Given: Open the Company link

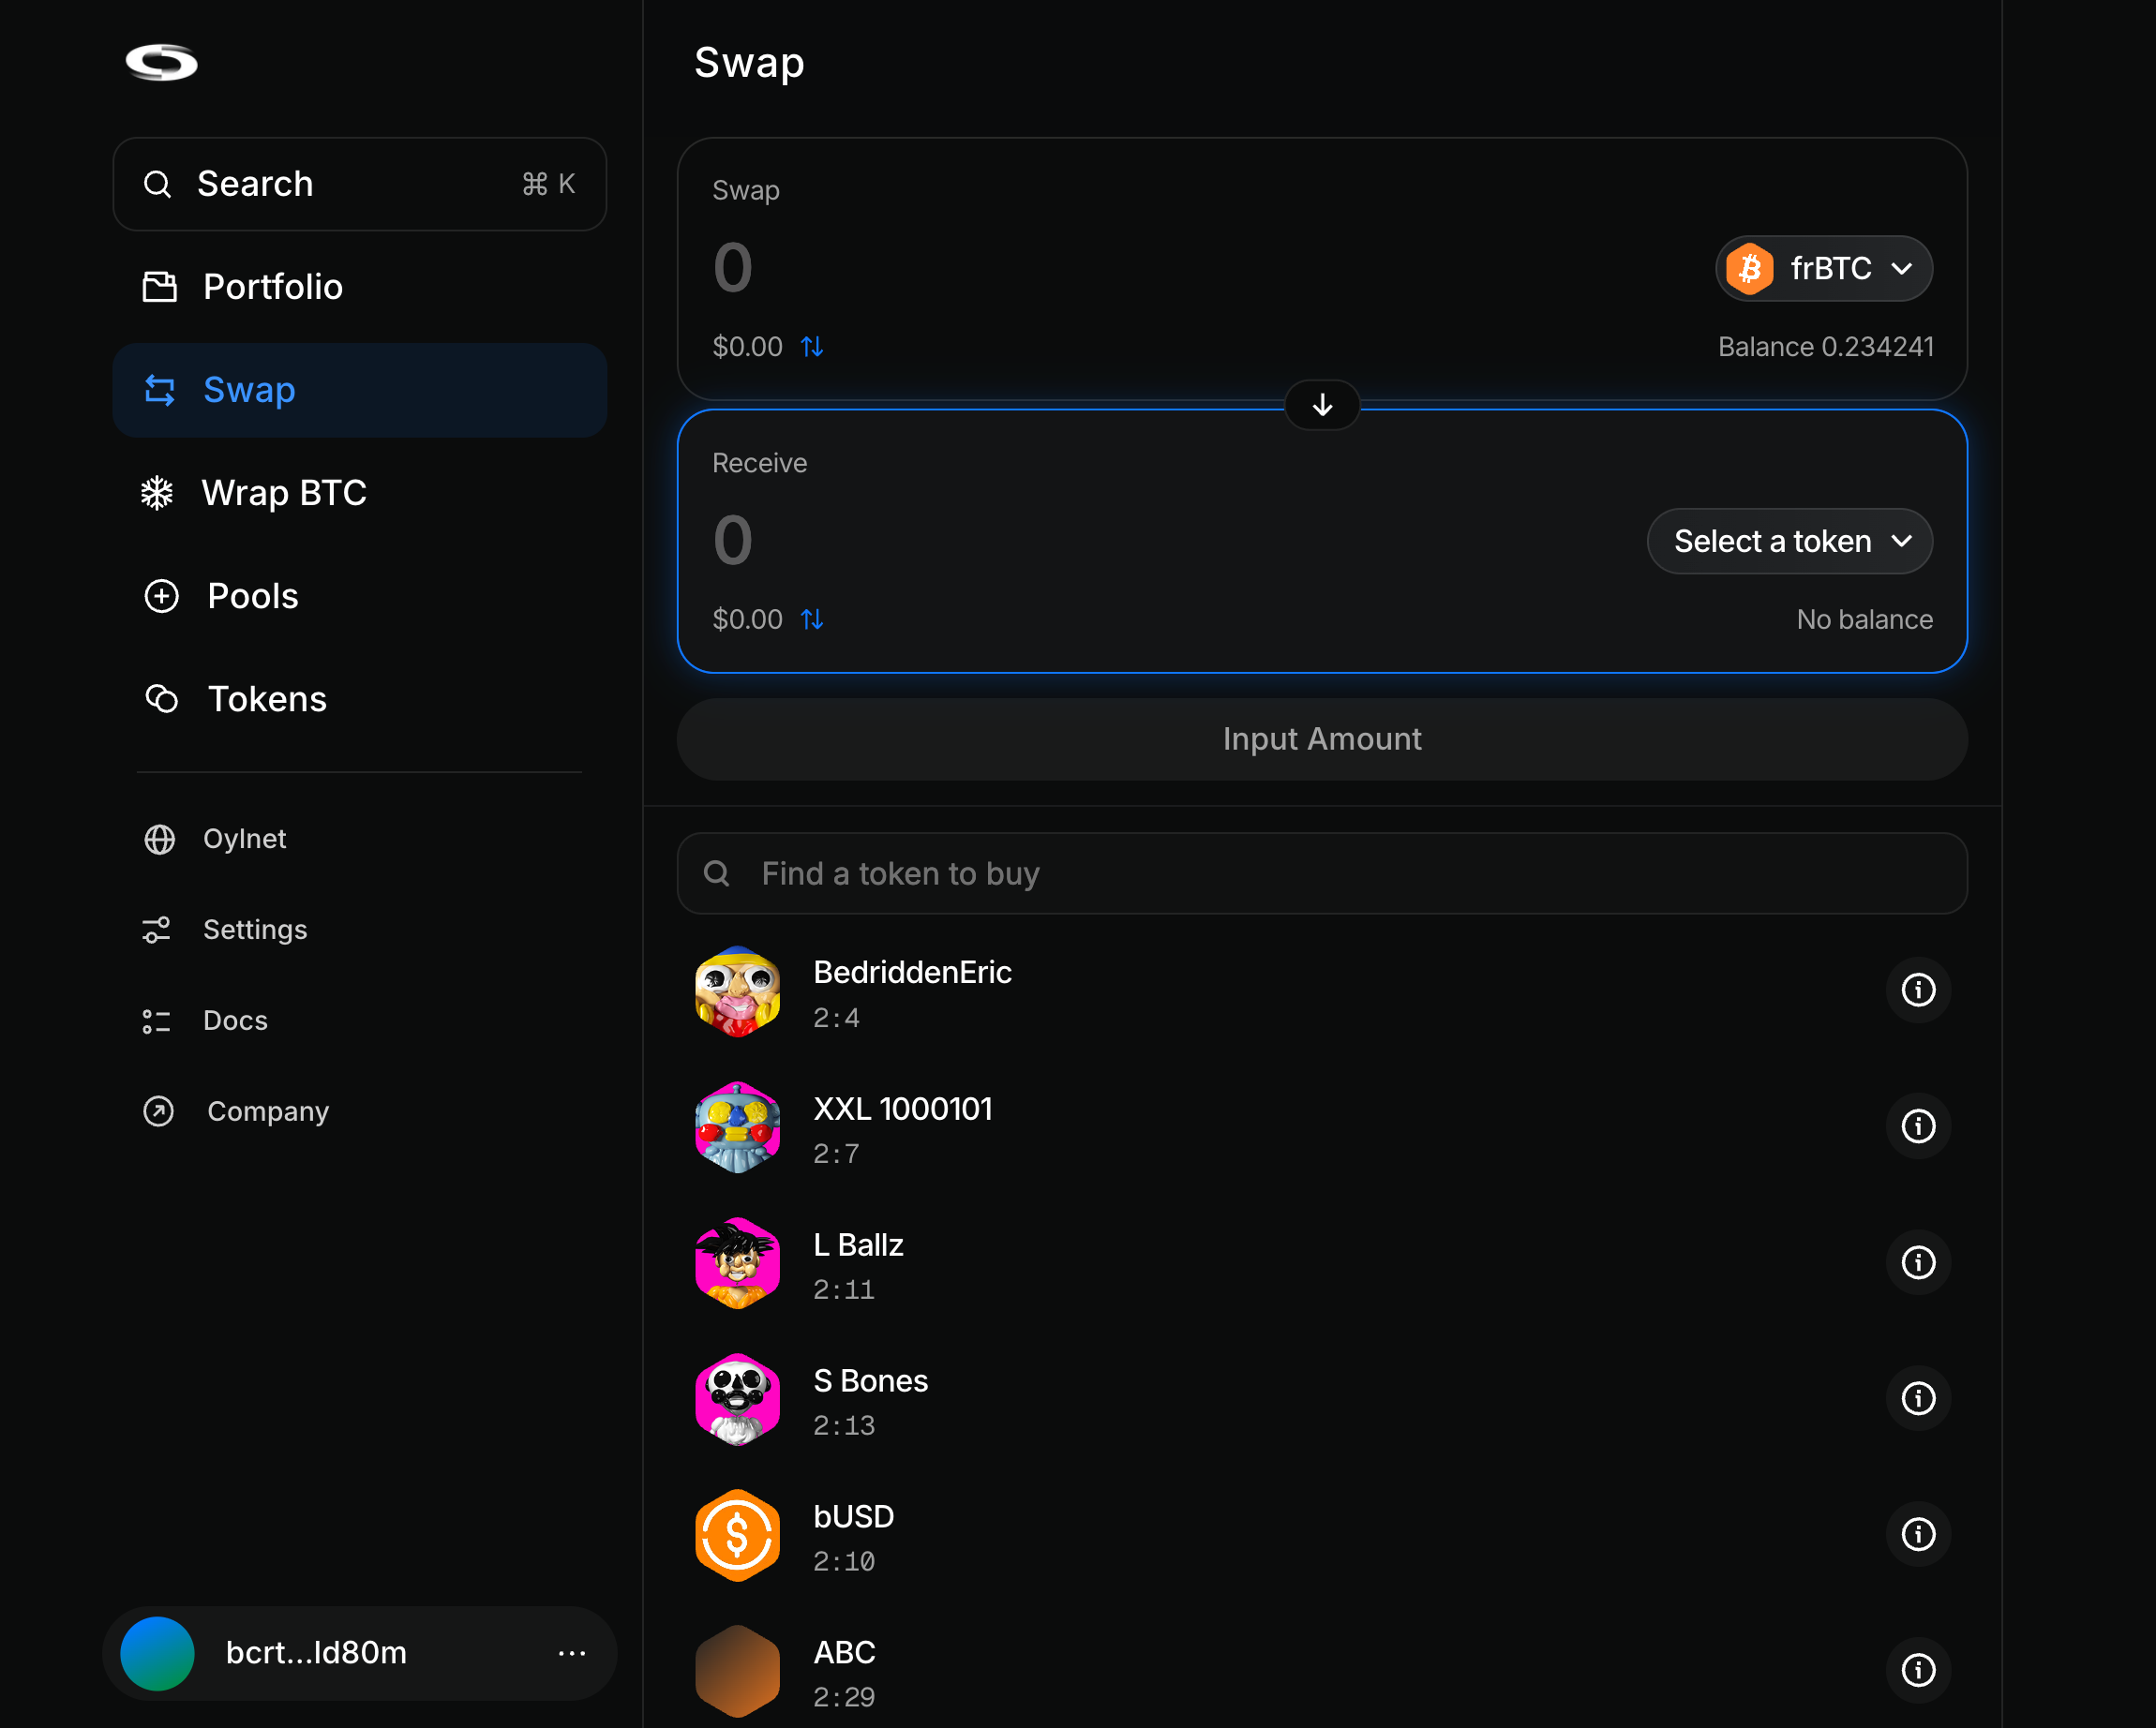Looking at the screenshot, I should pyautogui.click(x=268, y=1111).
